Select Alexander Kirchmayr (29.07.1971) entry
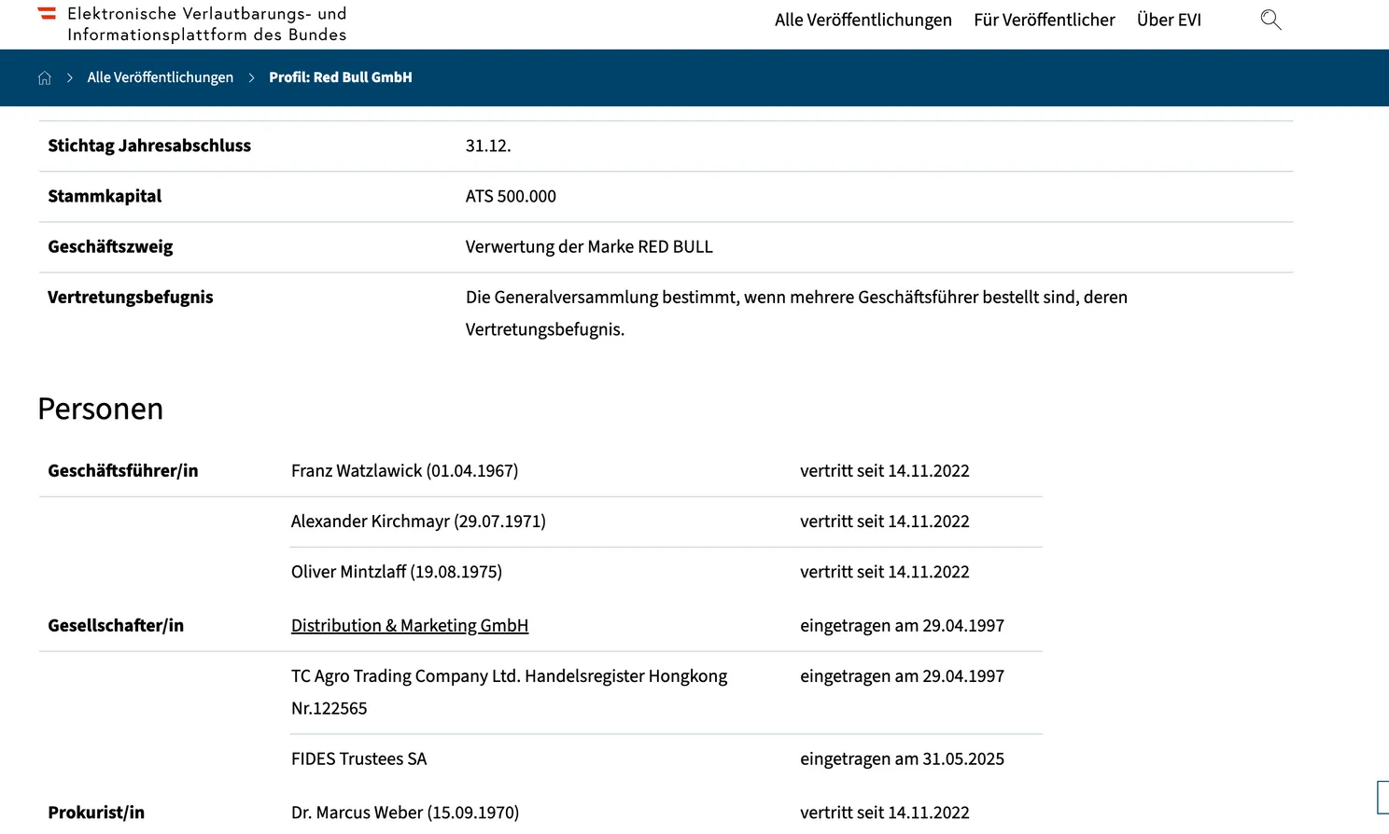This screenshot has width=1389, height=834. [418, 521]
